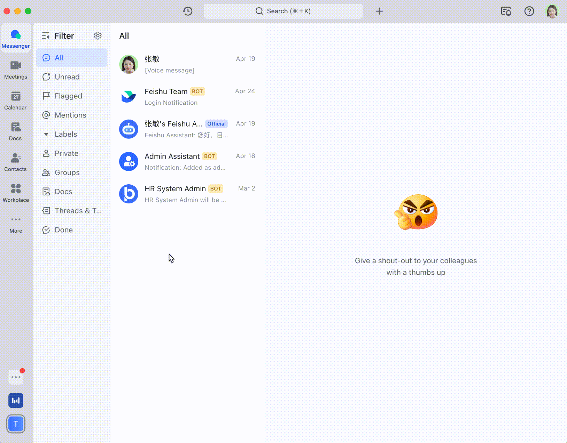Switch to the Messenger tab
This screenshot has height=443, width=567.
point(16,37)
